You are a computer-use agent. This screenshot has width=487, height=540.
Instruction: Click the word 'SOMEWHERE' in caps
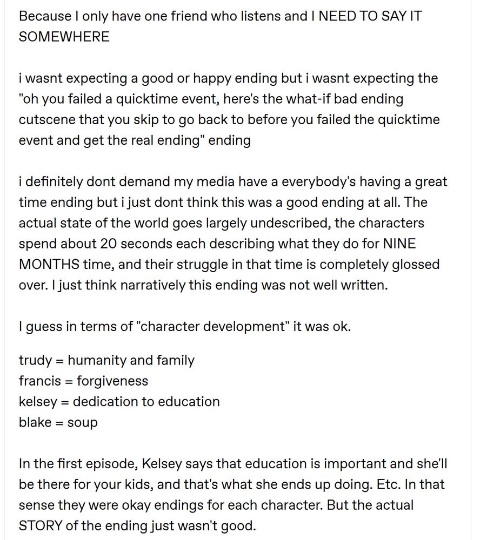64,37
